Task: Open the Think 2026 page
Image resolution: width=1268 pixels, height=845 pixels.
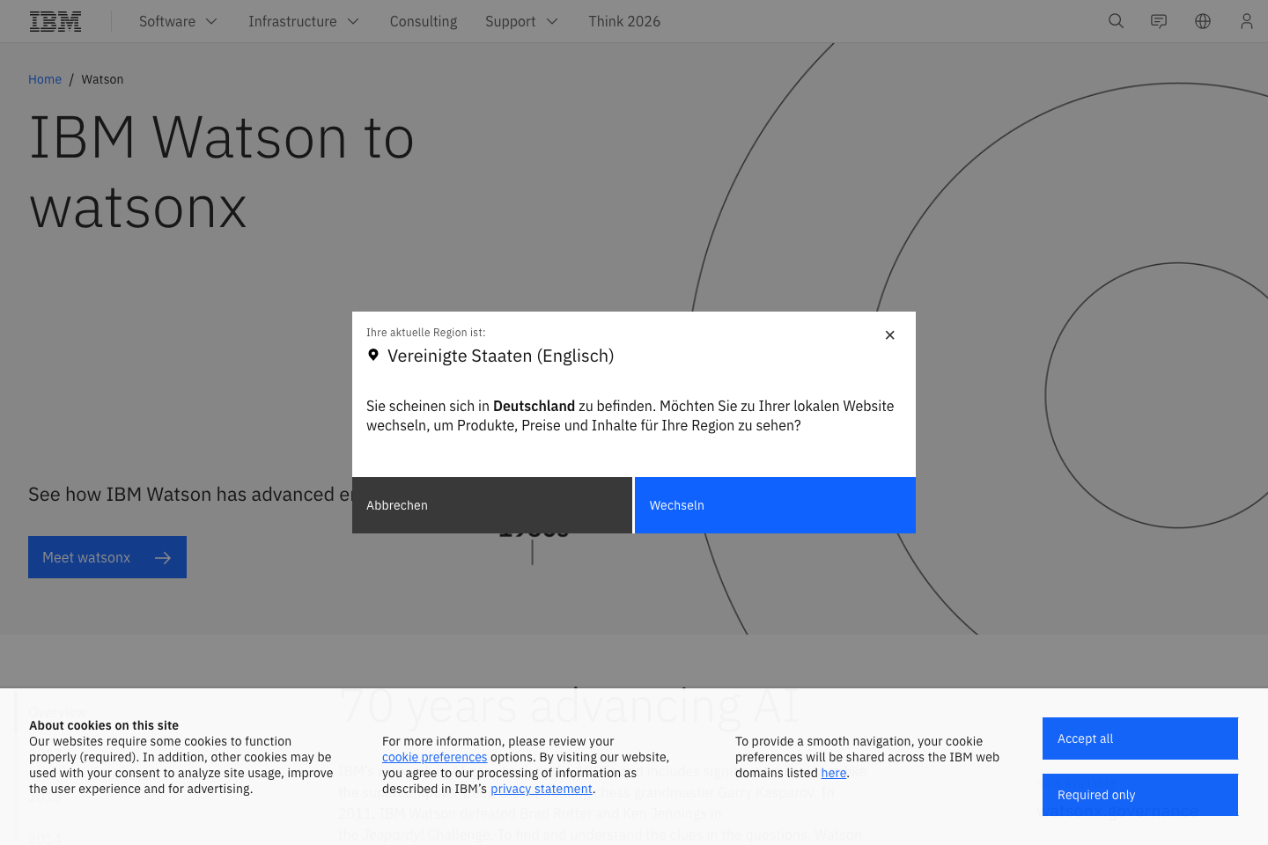Action: (624, 20)
